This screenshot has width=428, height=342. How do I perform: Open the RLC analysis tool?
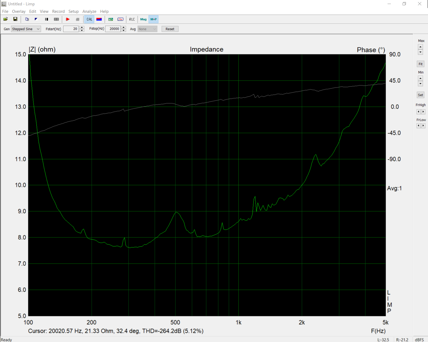coord(132,19)
